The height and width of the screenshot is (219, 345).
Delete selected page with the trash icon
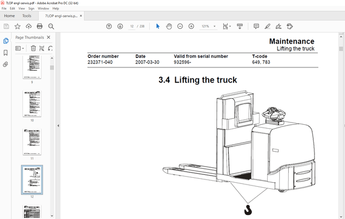point(33,48)
